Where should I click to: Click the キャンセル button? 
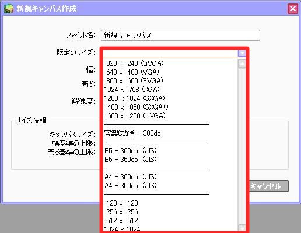point(269,186)
